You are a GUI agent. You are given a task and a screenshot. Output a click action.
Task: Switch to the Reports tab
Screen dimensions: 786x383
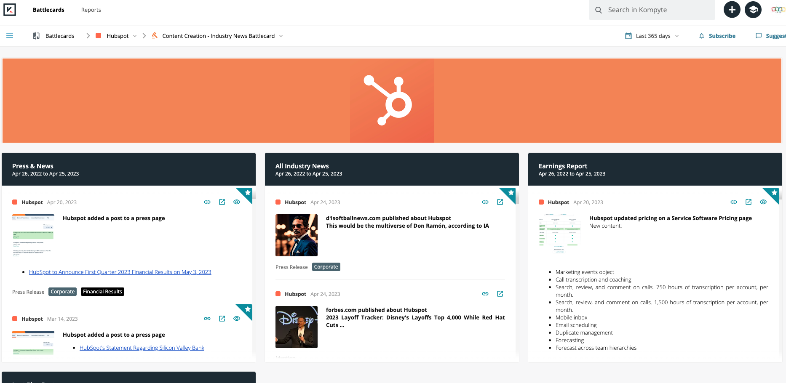click(91, 10)
